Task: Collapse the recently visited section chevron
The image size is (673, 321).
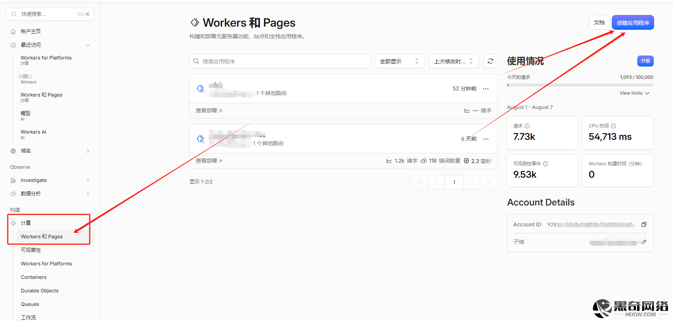Action: [88, 45]
